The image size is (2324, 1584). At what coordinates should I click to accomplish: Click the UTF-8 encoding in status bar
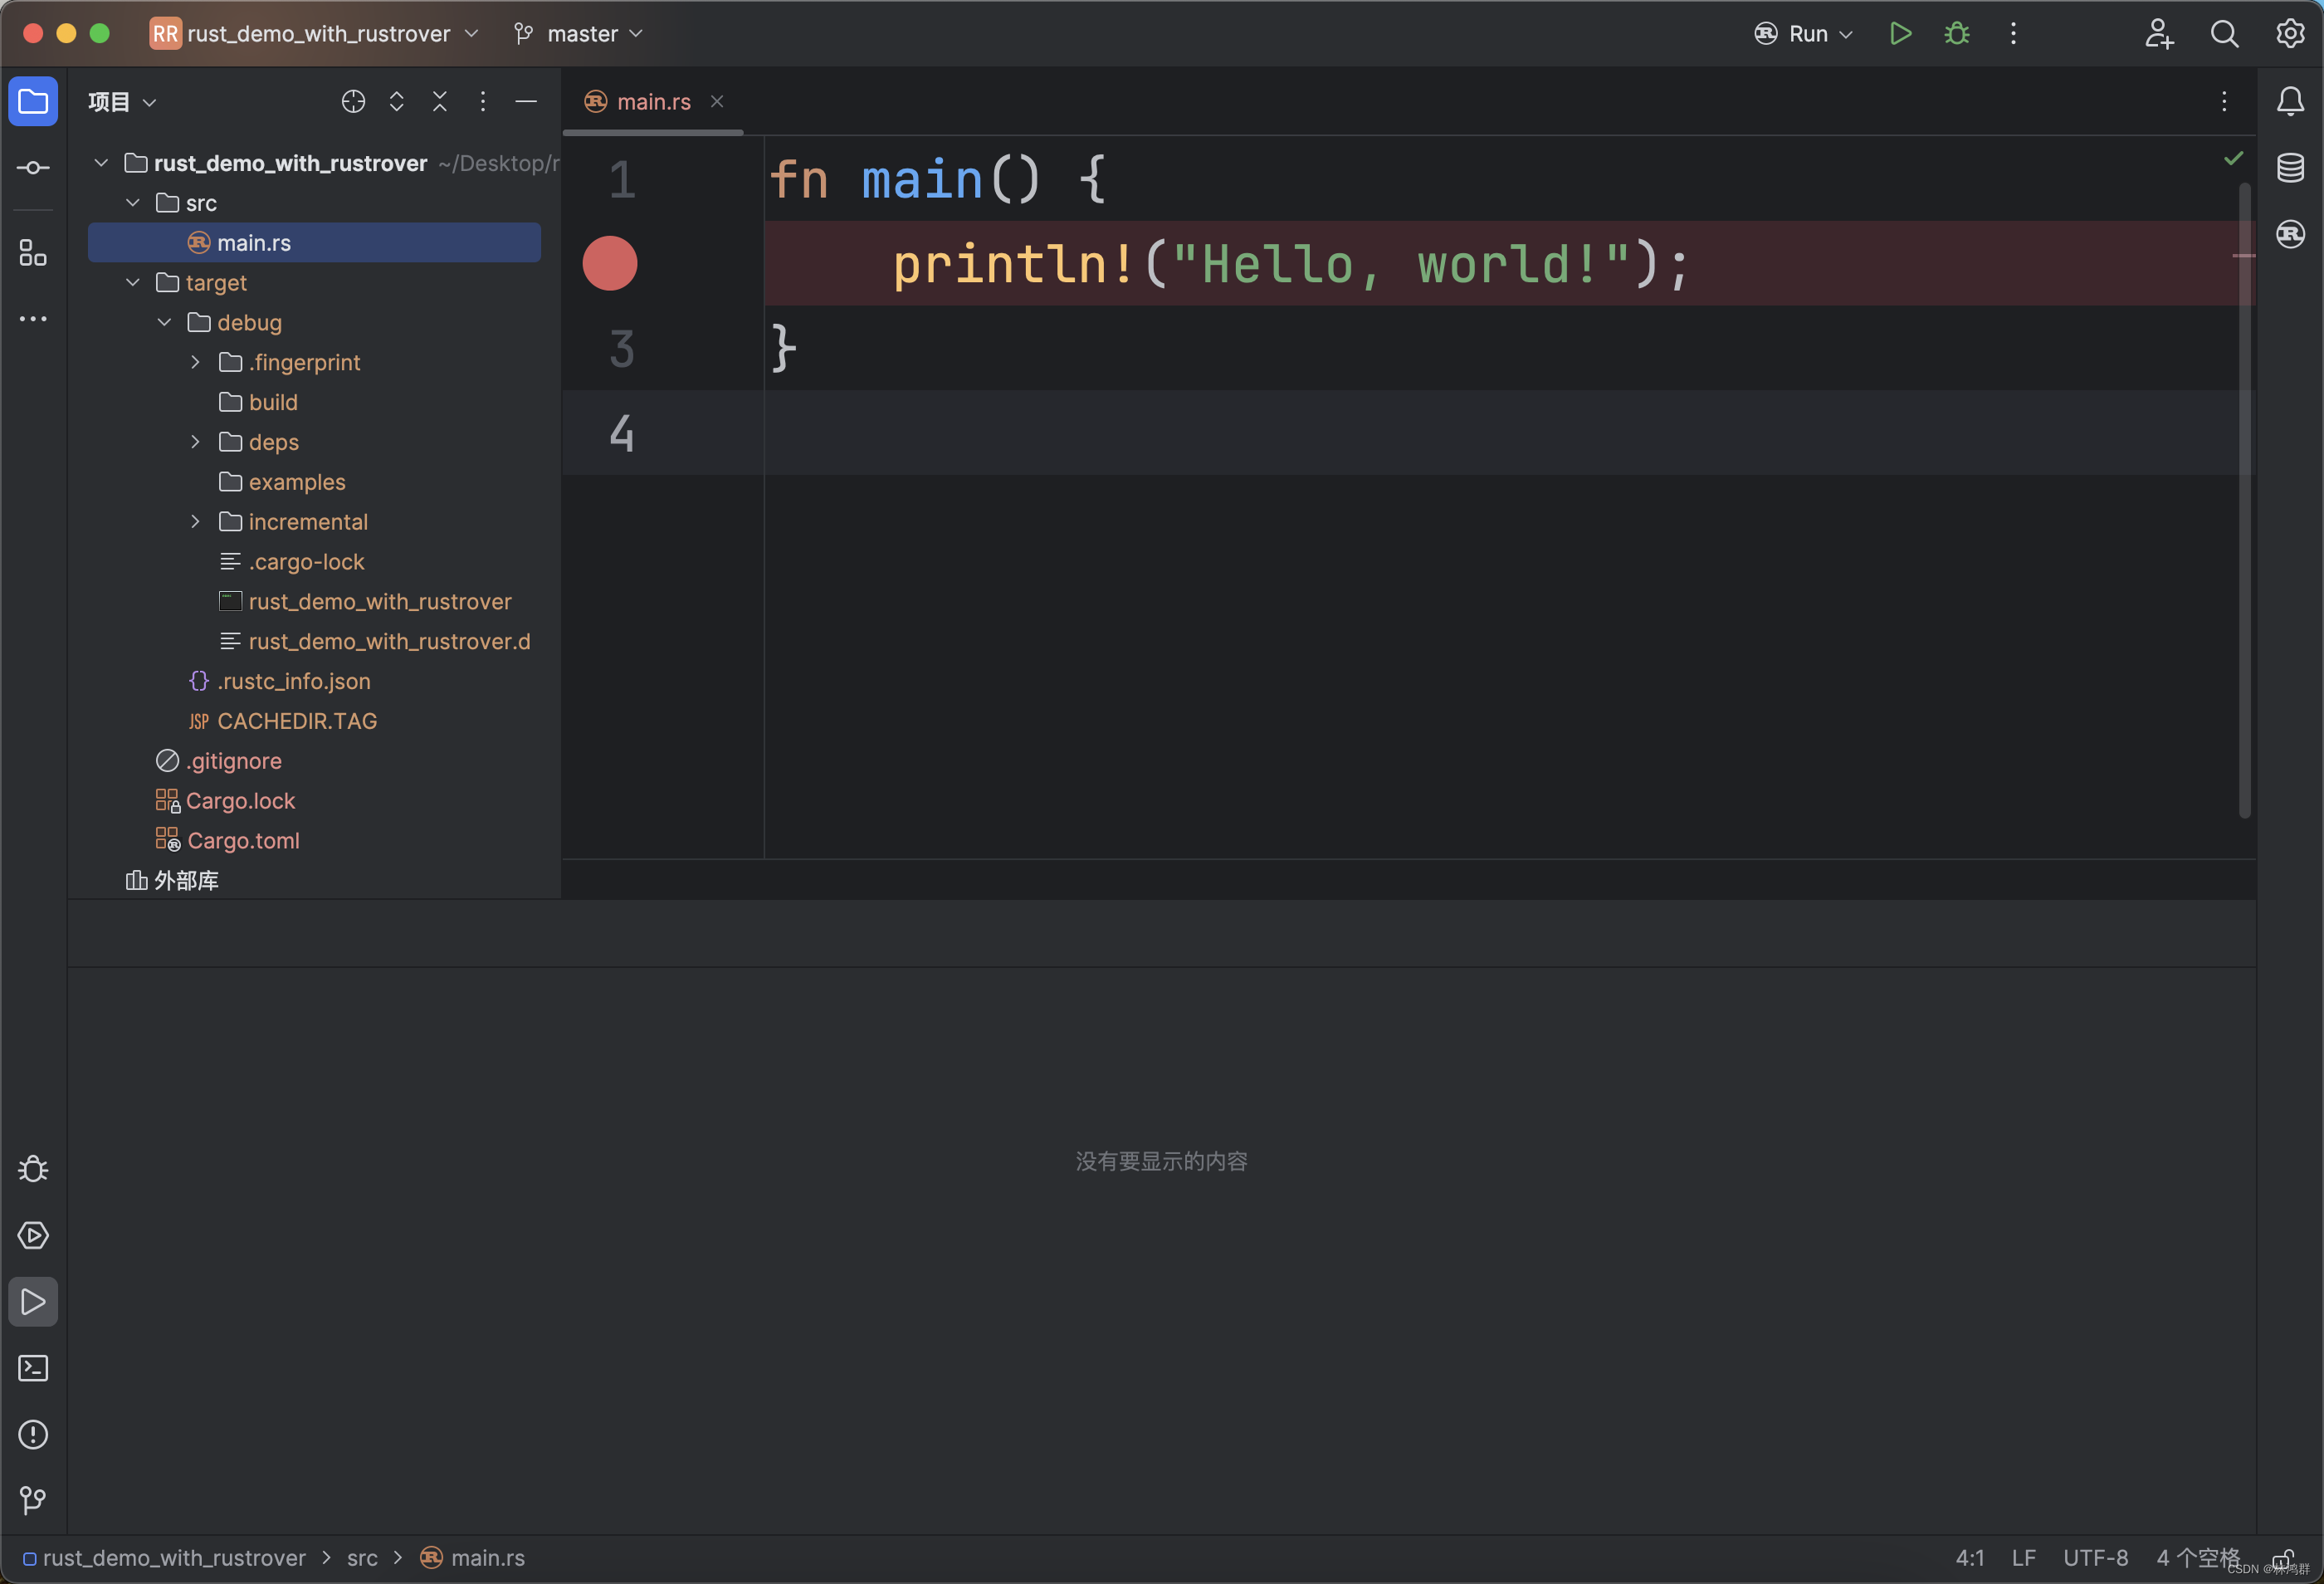pos(2095,1558)
